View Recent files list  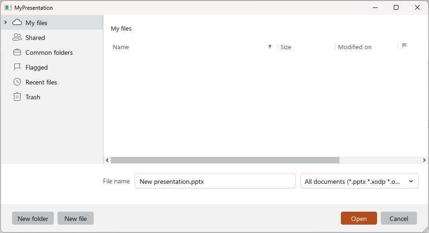click(x=52, y=82)
